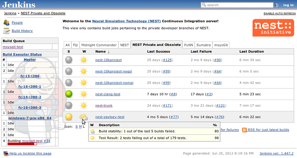Switch to the Sumatra view tab

click(203, 45)
